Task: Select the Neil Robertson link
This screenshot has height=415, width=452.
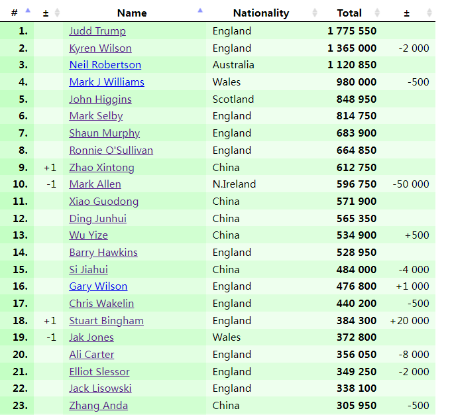Action: 105,65
